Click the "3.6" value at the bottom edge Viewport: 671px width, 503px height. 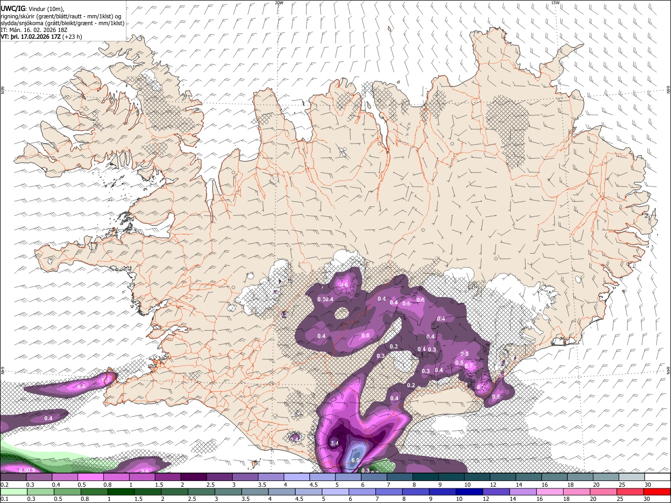coord(145,471)
